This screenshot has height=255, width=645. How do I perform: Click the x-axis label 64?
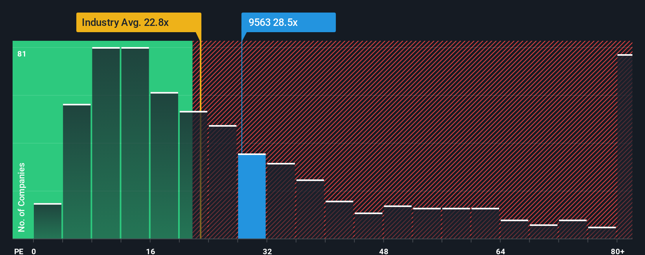(501, 251)
